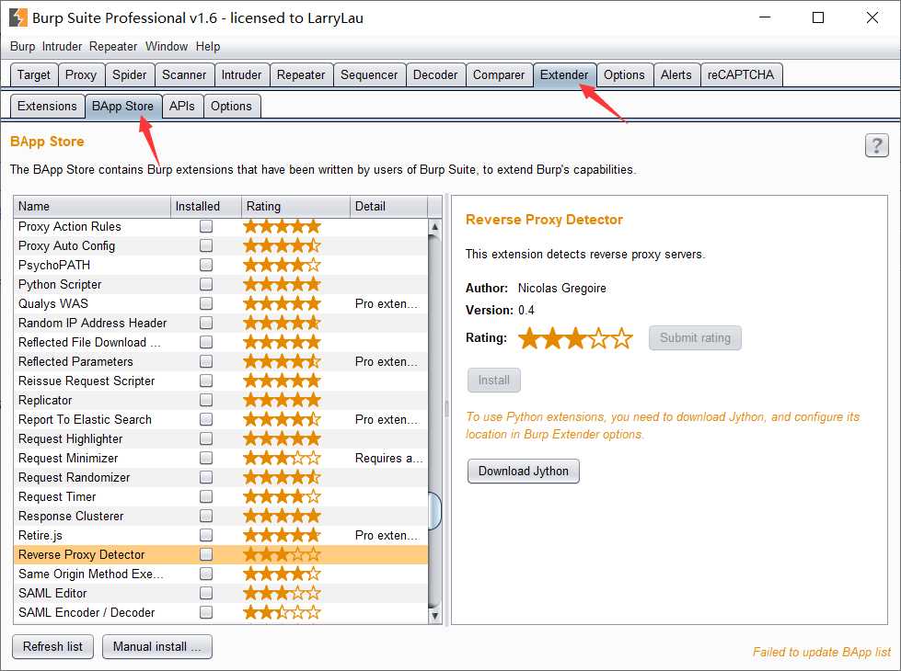The image size is (901, 671).
Task: Select the Response Clusterer extension
Action: tap(221, 516)
